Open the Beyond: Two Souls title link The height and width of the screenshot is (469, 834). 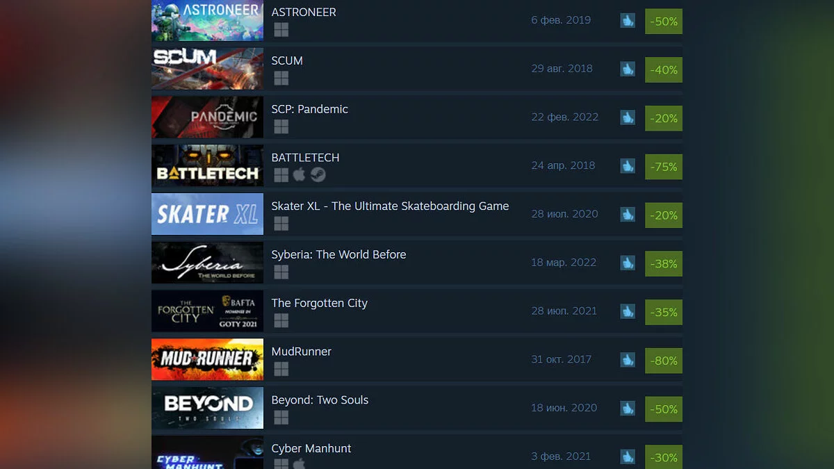[x=320, y=400]
